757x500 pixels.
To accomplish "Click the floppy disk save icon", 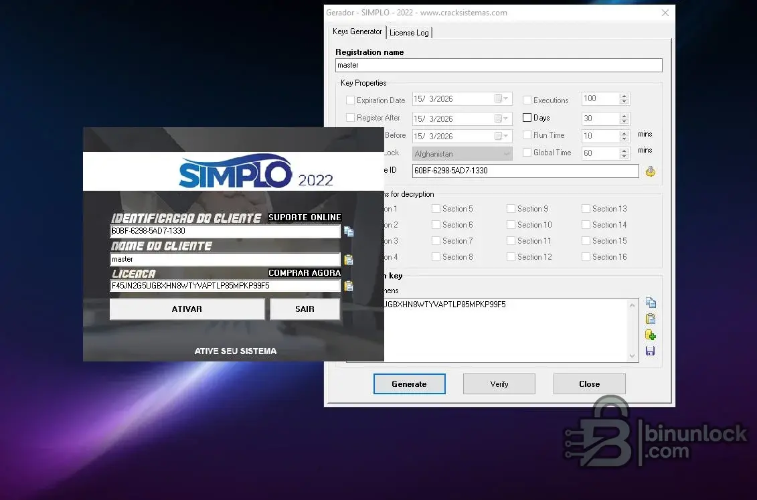I will point(650,351).
